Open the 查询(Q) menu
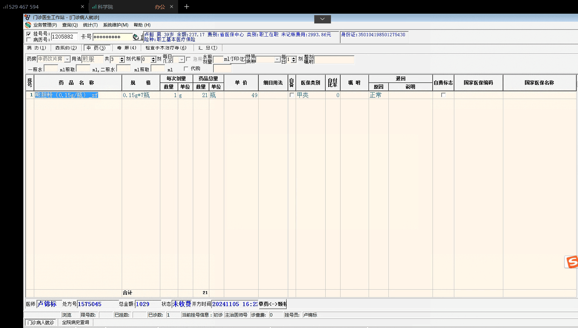The image size is (578, 328). (70, 25)
